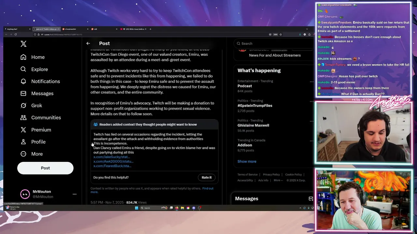This screenshot has height=234, width=417.
Task: Open more options for Ghislaine Maxwell trend
Action: pyautogui.click(x=311, y=121)
